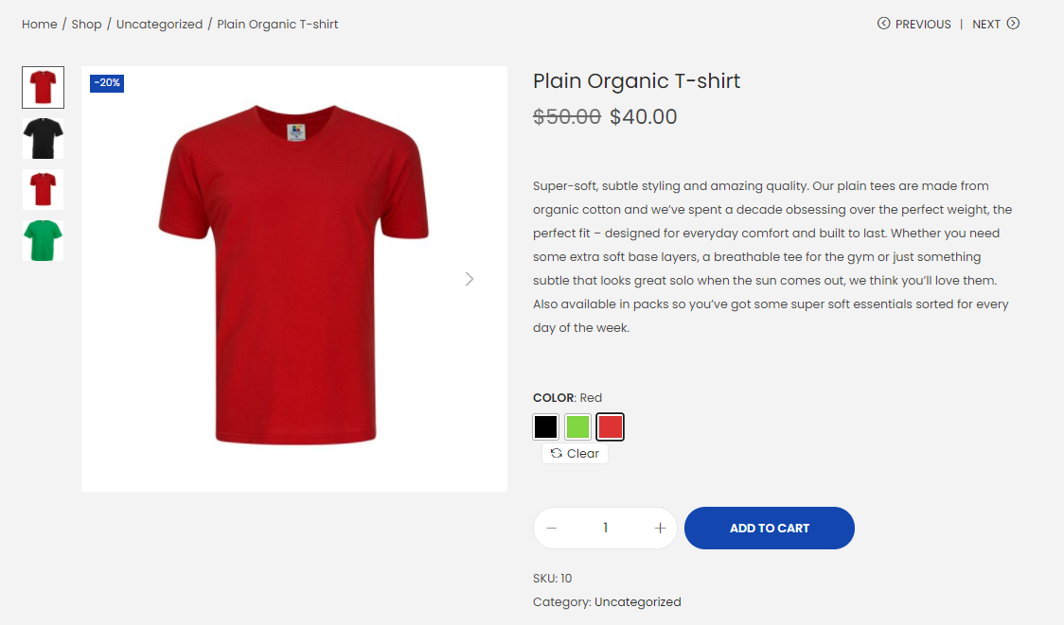This screenshot has width=1064, height=625.
Task: Click the -20% sale badge
Action: (x=107, y=82)
